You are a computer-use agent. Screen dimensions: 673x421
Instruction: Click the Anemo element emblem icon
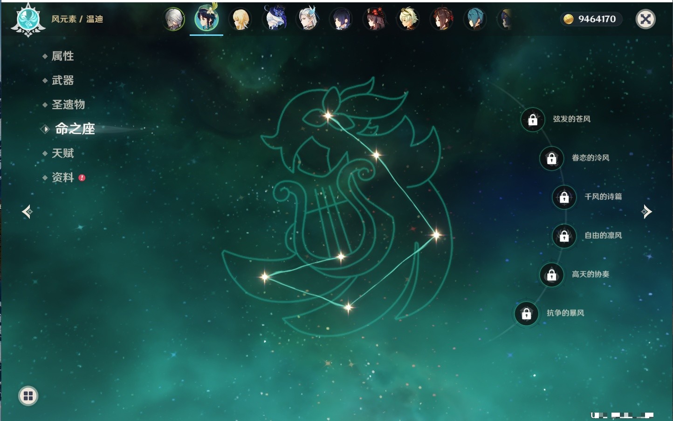point(28,20)
